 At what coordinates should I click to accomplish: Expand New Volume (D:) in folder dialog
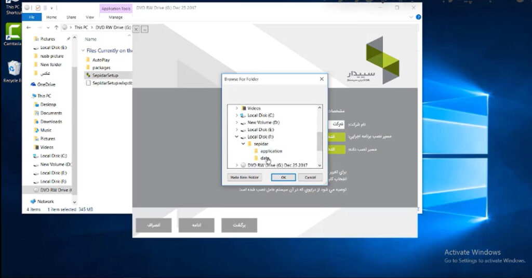pyautogui.click(x=237, y=123)
